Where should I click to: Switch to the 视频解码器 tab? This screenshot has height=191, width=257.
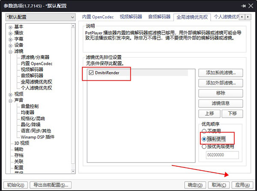pyautogui.click(x=131, y=17)
